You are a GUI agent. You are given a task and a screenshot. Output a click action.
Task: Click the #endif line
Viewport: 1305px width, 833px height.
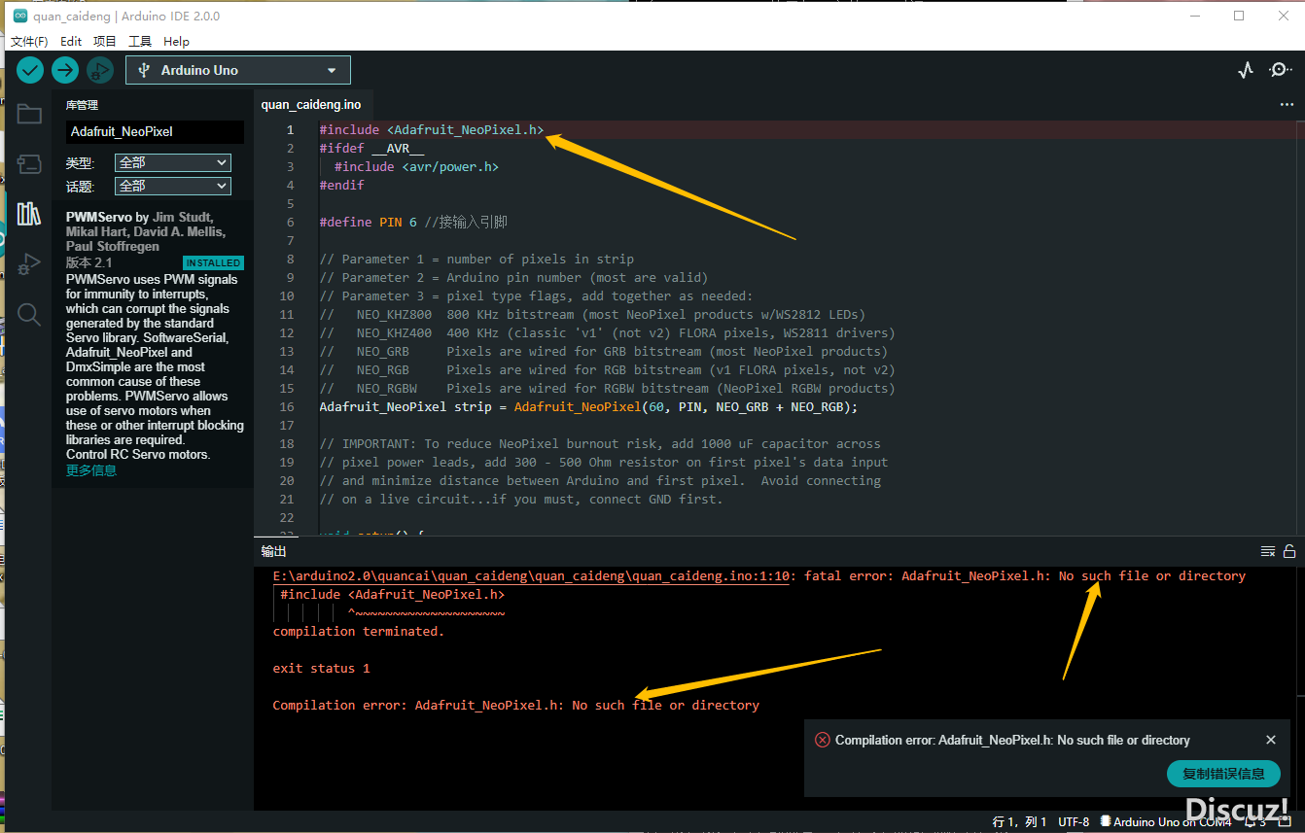click(342, 186)
